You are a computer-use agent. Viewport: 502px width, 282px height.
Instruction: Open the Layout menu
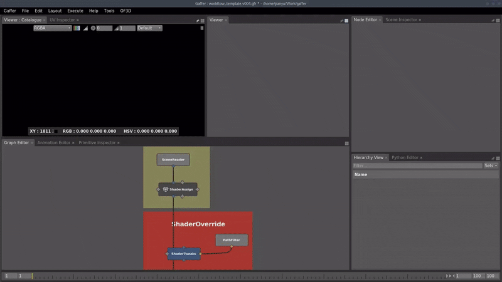click(x=55, y=11)
